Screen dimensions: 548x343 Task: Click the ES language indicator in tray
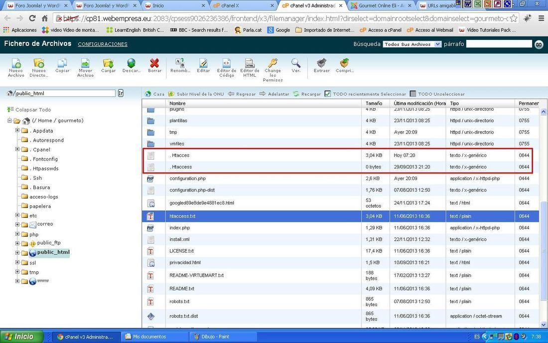[x=477, y=337]
